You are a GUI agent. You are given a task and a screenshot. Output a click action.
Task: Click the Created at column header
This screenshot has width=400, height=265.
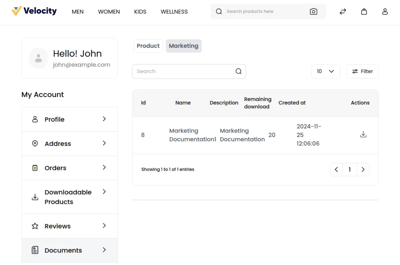292,103
